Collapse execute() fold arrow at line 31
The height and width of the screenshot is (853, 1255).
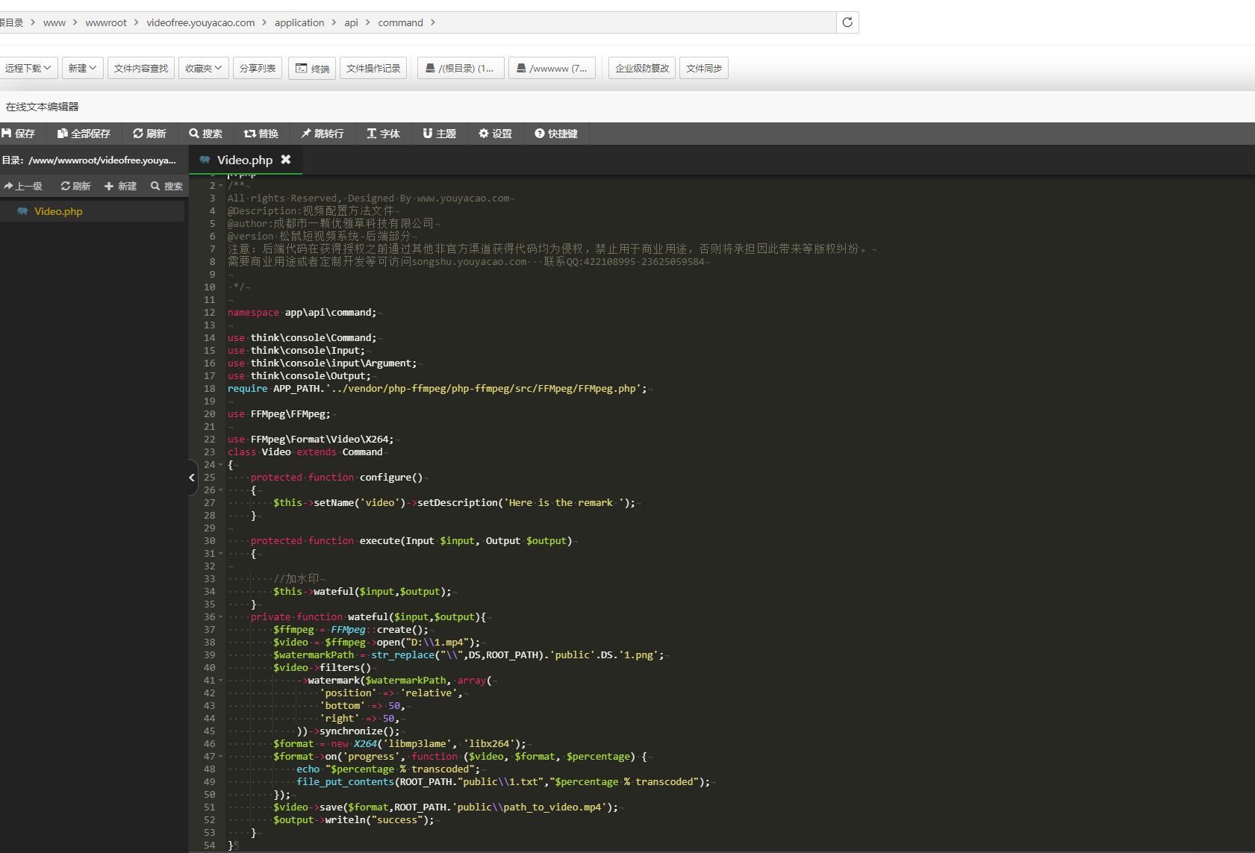pos(220,553)
